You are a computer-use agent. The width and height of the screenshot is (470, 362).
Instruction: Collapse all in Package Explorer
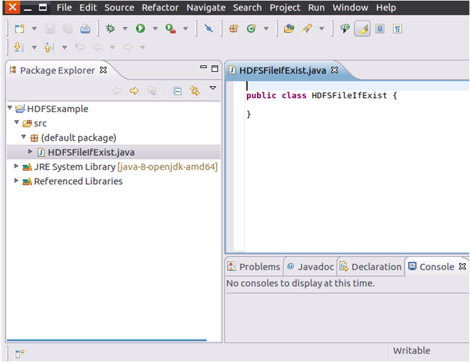click(177, 91)
